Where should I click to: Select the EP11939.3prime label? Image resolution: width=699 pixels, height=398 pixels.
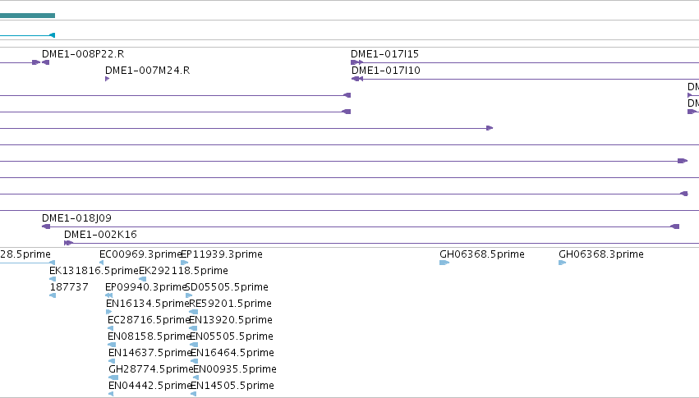[x=222, y=254]
